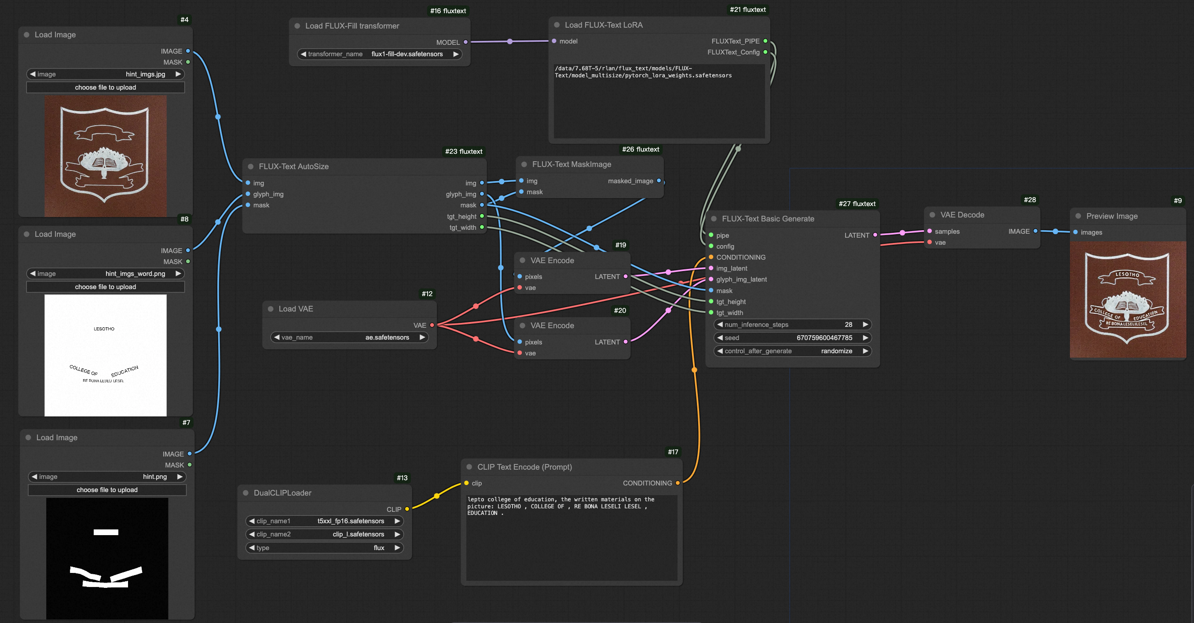Screen dimensions: 1194x623
Task: Click choose file to upload under hint_imgs.jpg
Action: point(105,87)
